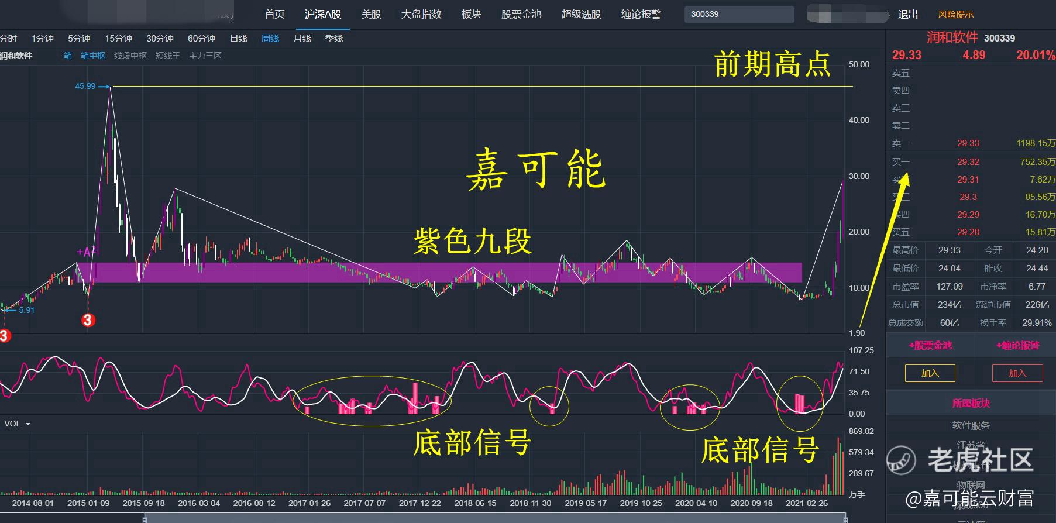Click the 买一 volume 752.35万
The height and width of the screenshot is (523, 1056).
point(1038,162)
